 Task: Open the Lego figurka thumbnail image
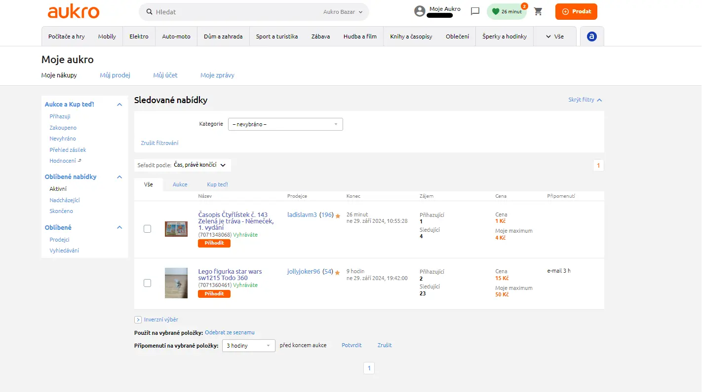(x=176, y=283)
